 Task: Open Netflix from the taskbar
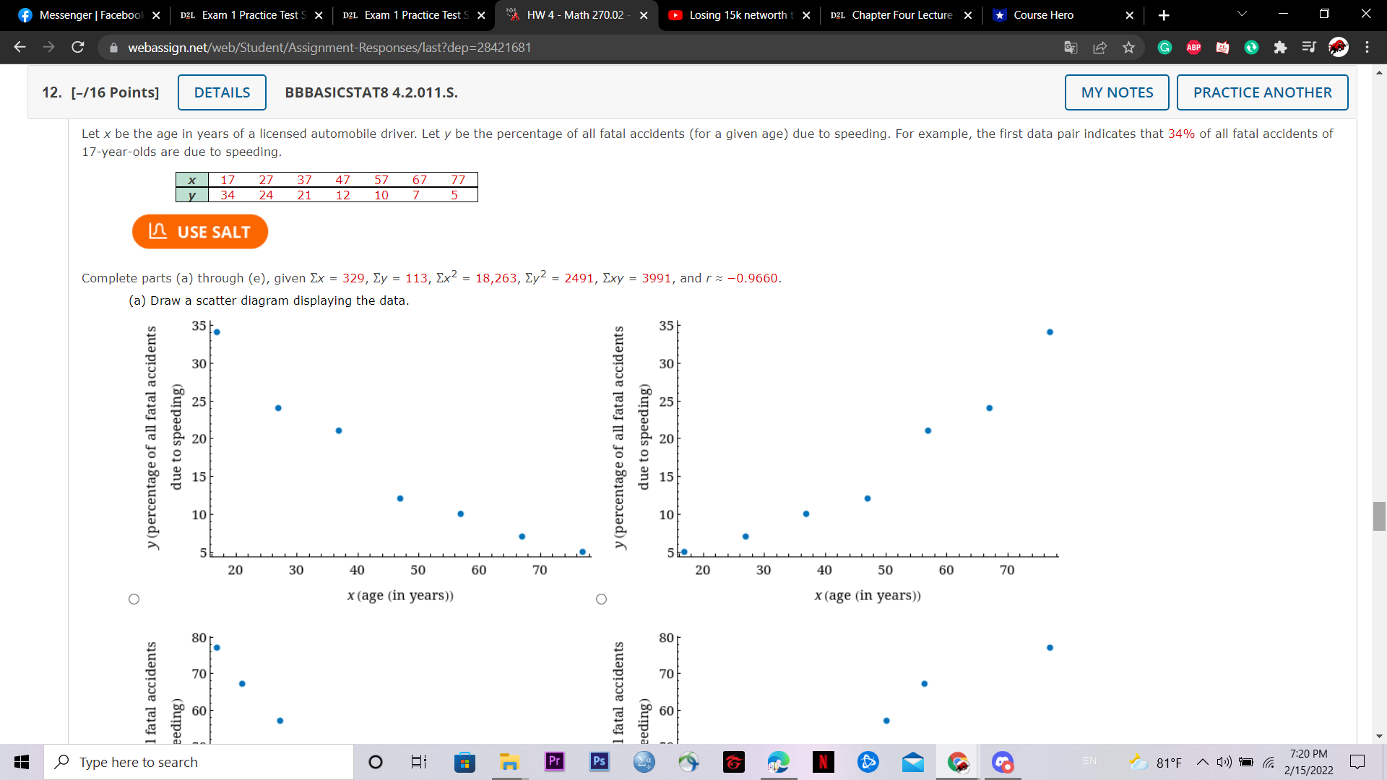823,762
